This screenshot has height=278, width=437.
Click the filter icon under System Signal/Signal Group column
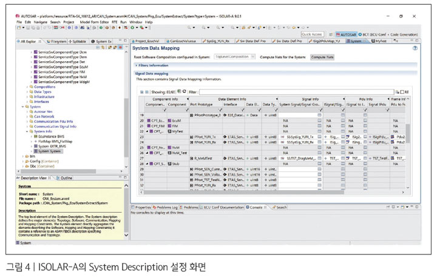(x=320, y=110)
